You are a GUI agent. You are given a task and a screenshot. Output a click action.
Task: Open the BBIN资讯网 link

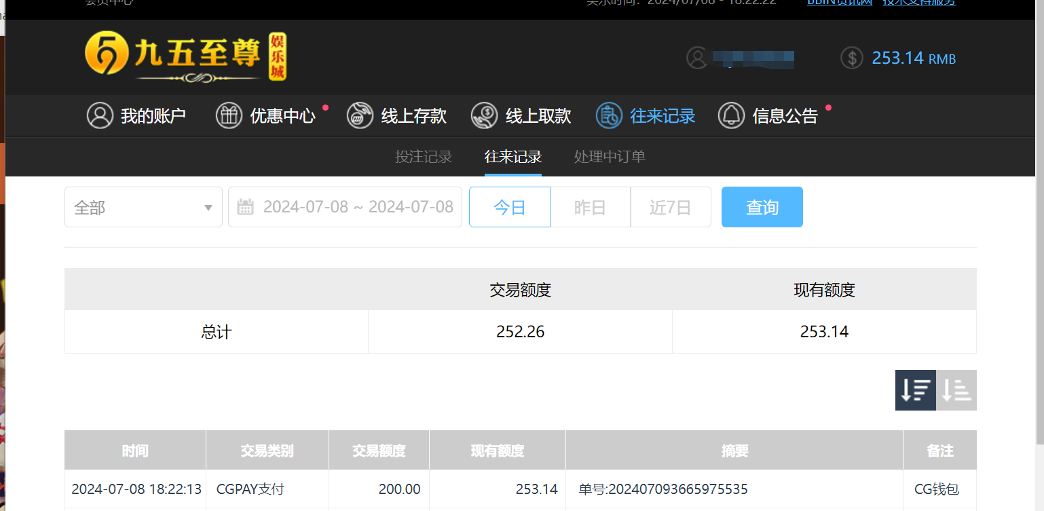pos(839,3)
